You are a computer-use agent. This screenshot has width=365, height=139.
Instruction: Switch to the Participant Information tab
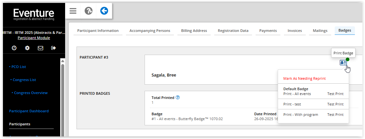[98, 31]
